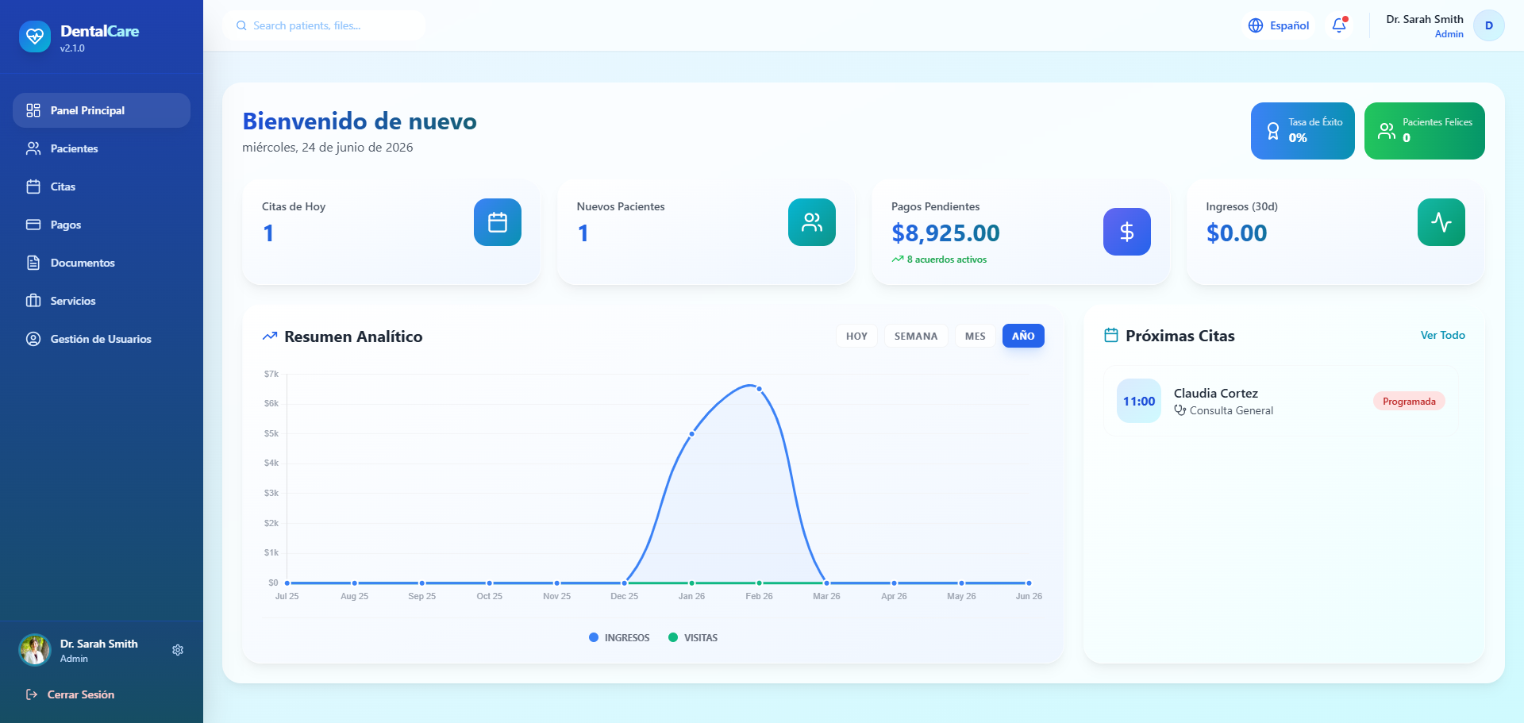Click the Pagos Pendientes dollar icon
This screenshot has height=723, width=1524.
point(1127,232)
